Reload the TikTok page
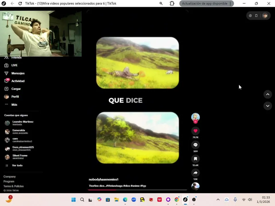This screenshot has width=275, height=206. pos(20,3)
